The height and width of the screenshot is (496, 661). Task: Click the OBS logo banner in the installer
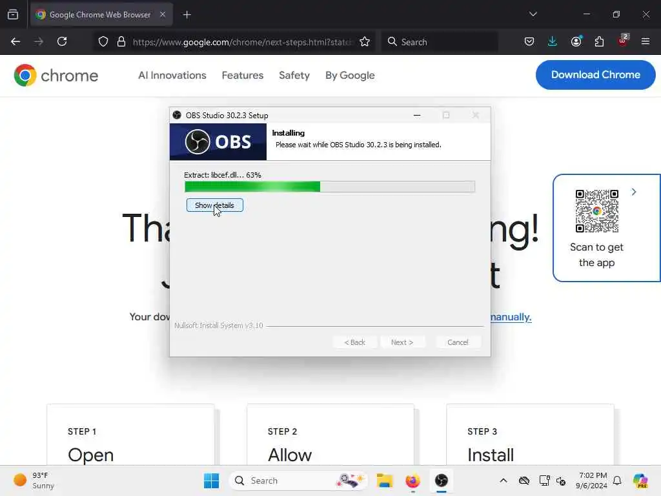click(x=218, y=141)
